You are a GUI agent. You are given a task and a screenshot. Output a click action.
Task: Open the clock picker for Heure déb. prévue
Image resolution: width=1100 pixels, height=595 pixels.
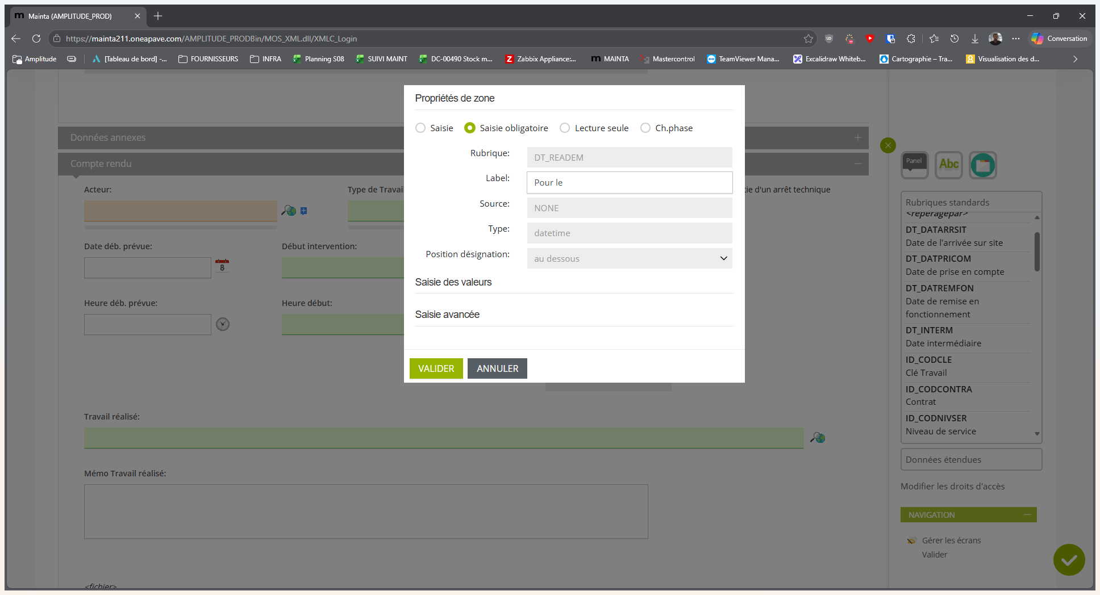point(223,324)
